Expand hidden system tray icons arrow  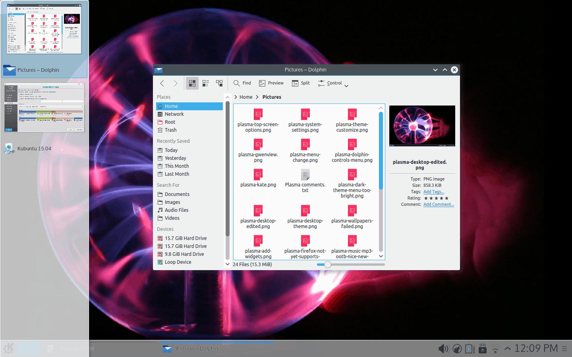click(x=508, y=349)
